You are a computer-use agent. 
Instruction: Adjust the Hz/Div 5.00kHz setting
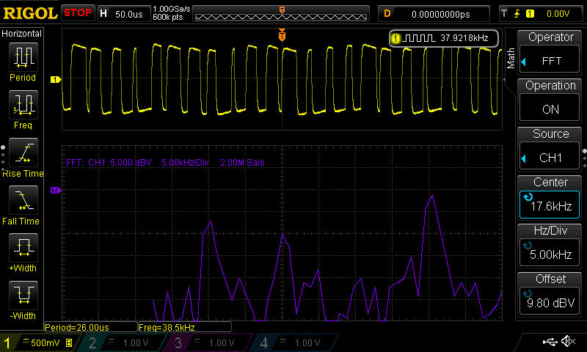pyautogui.click(x=550, y=246)
